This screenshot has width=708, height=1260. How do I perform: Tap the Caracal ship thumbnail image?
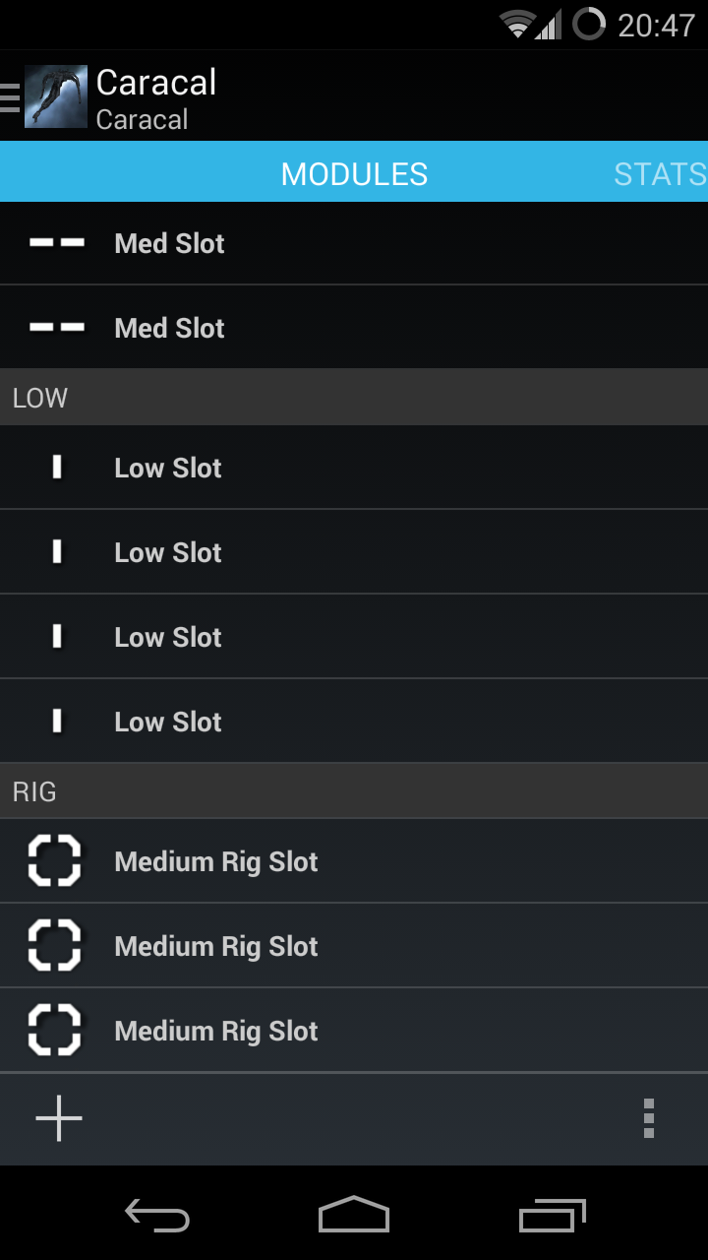click(56, 96)
